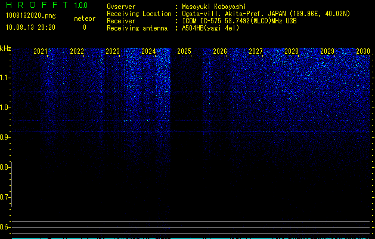Click the 0.6 frequency axis label
This screenshot has width=375, height=239.
[5, 227]
